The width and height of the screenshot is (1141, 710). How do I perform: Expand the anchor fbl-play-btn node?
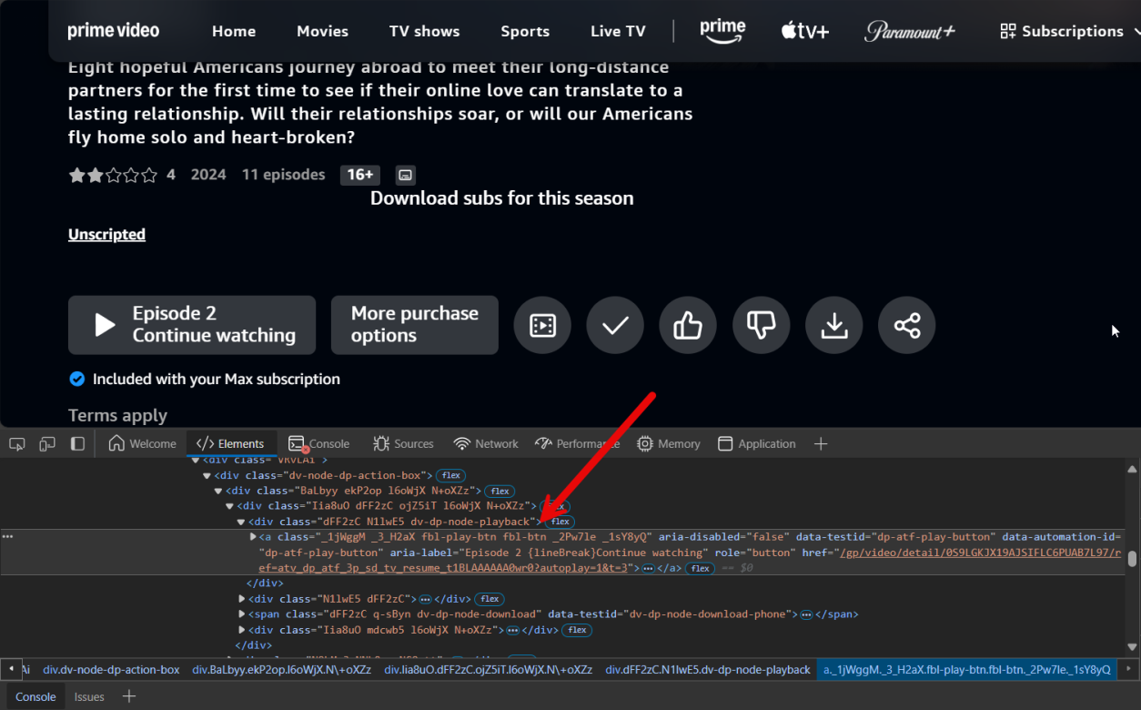coord(253,537)
